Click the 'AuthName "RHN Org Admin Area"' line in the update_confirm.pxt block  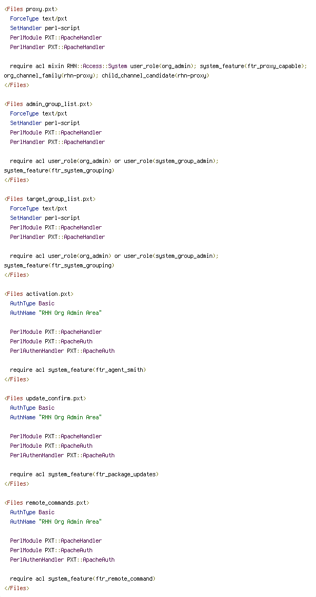(x=56, y=417)
